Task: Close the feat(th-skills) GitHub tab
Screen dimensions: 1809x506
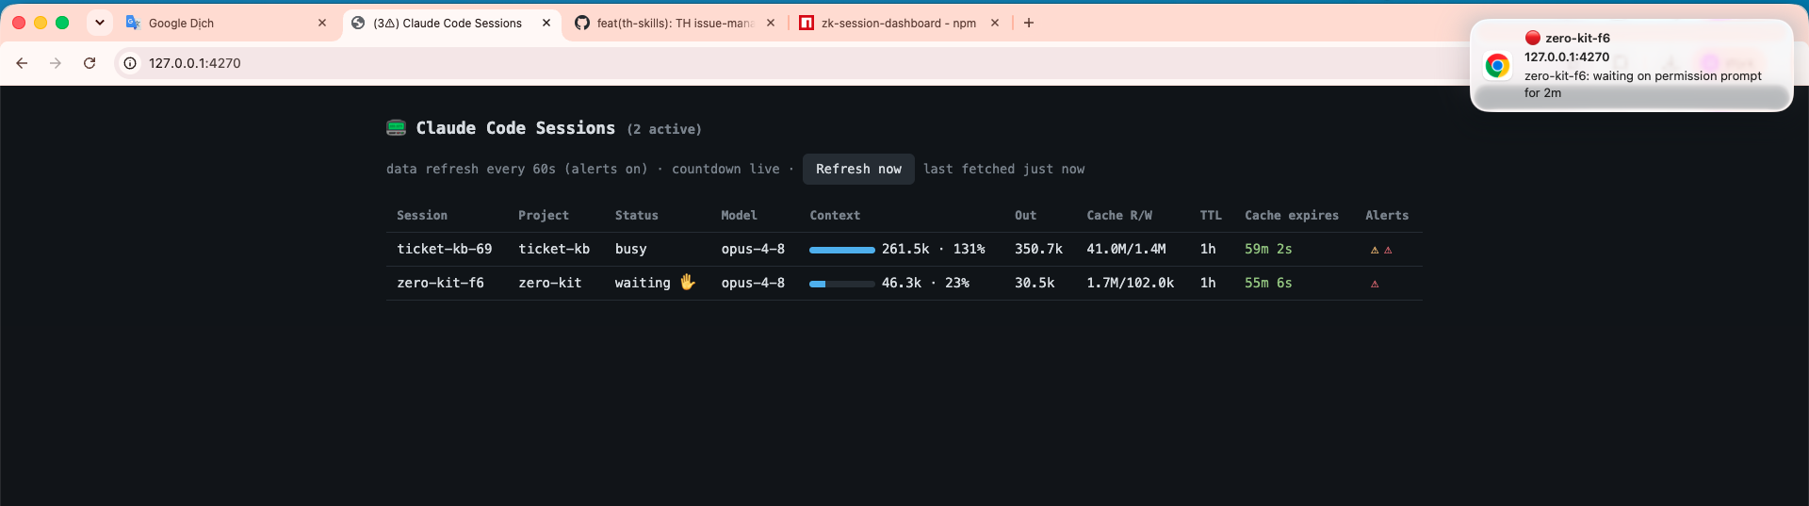Action: (771, 23)
